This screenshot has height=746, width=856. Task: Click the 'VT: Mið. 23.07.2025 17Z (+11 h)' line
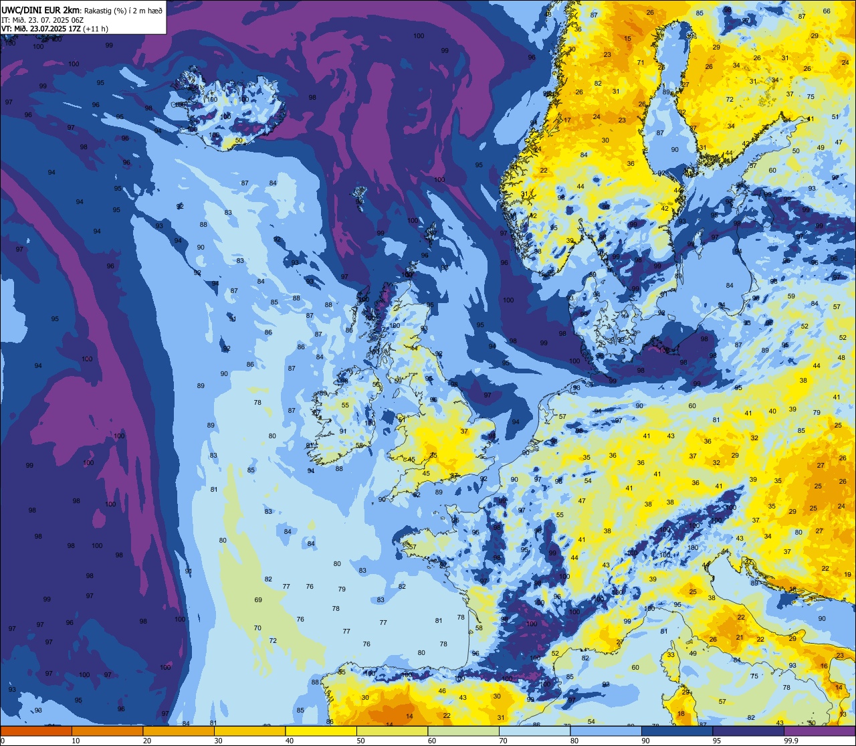55,28
